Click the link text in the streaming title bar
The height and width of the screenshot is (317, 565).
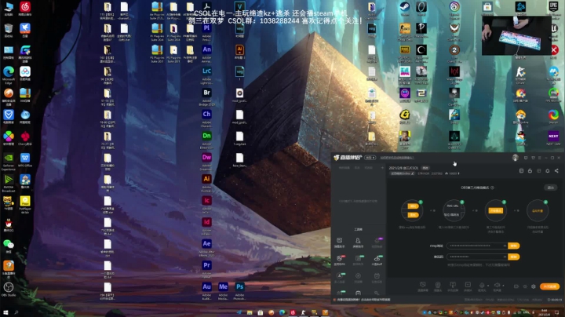coord(397,158)
